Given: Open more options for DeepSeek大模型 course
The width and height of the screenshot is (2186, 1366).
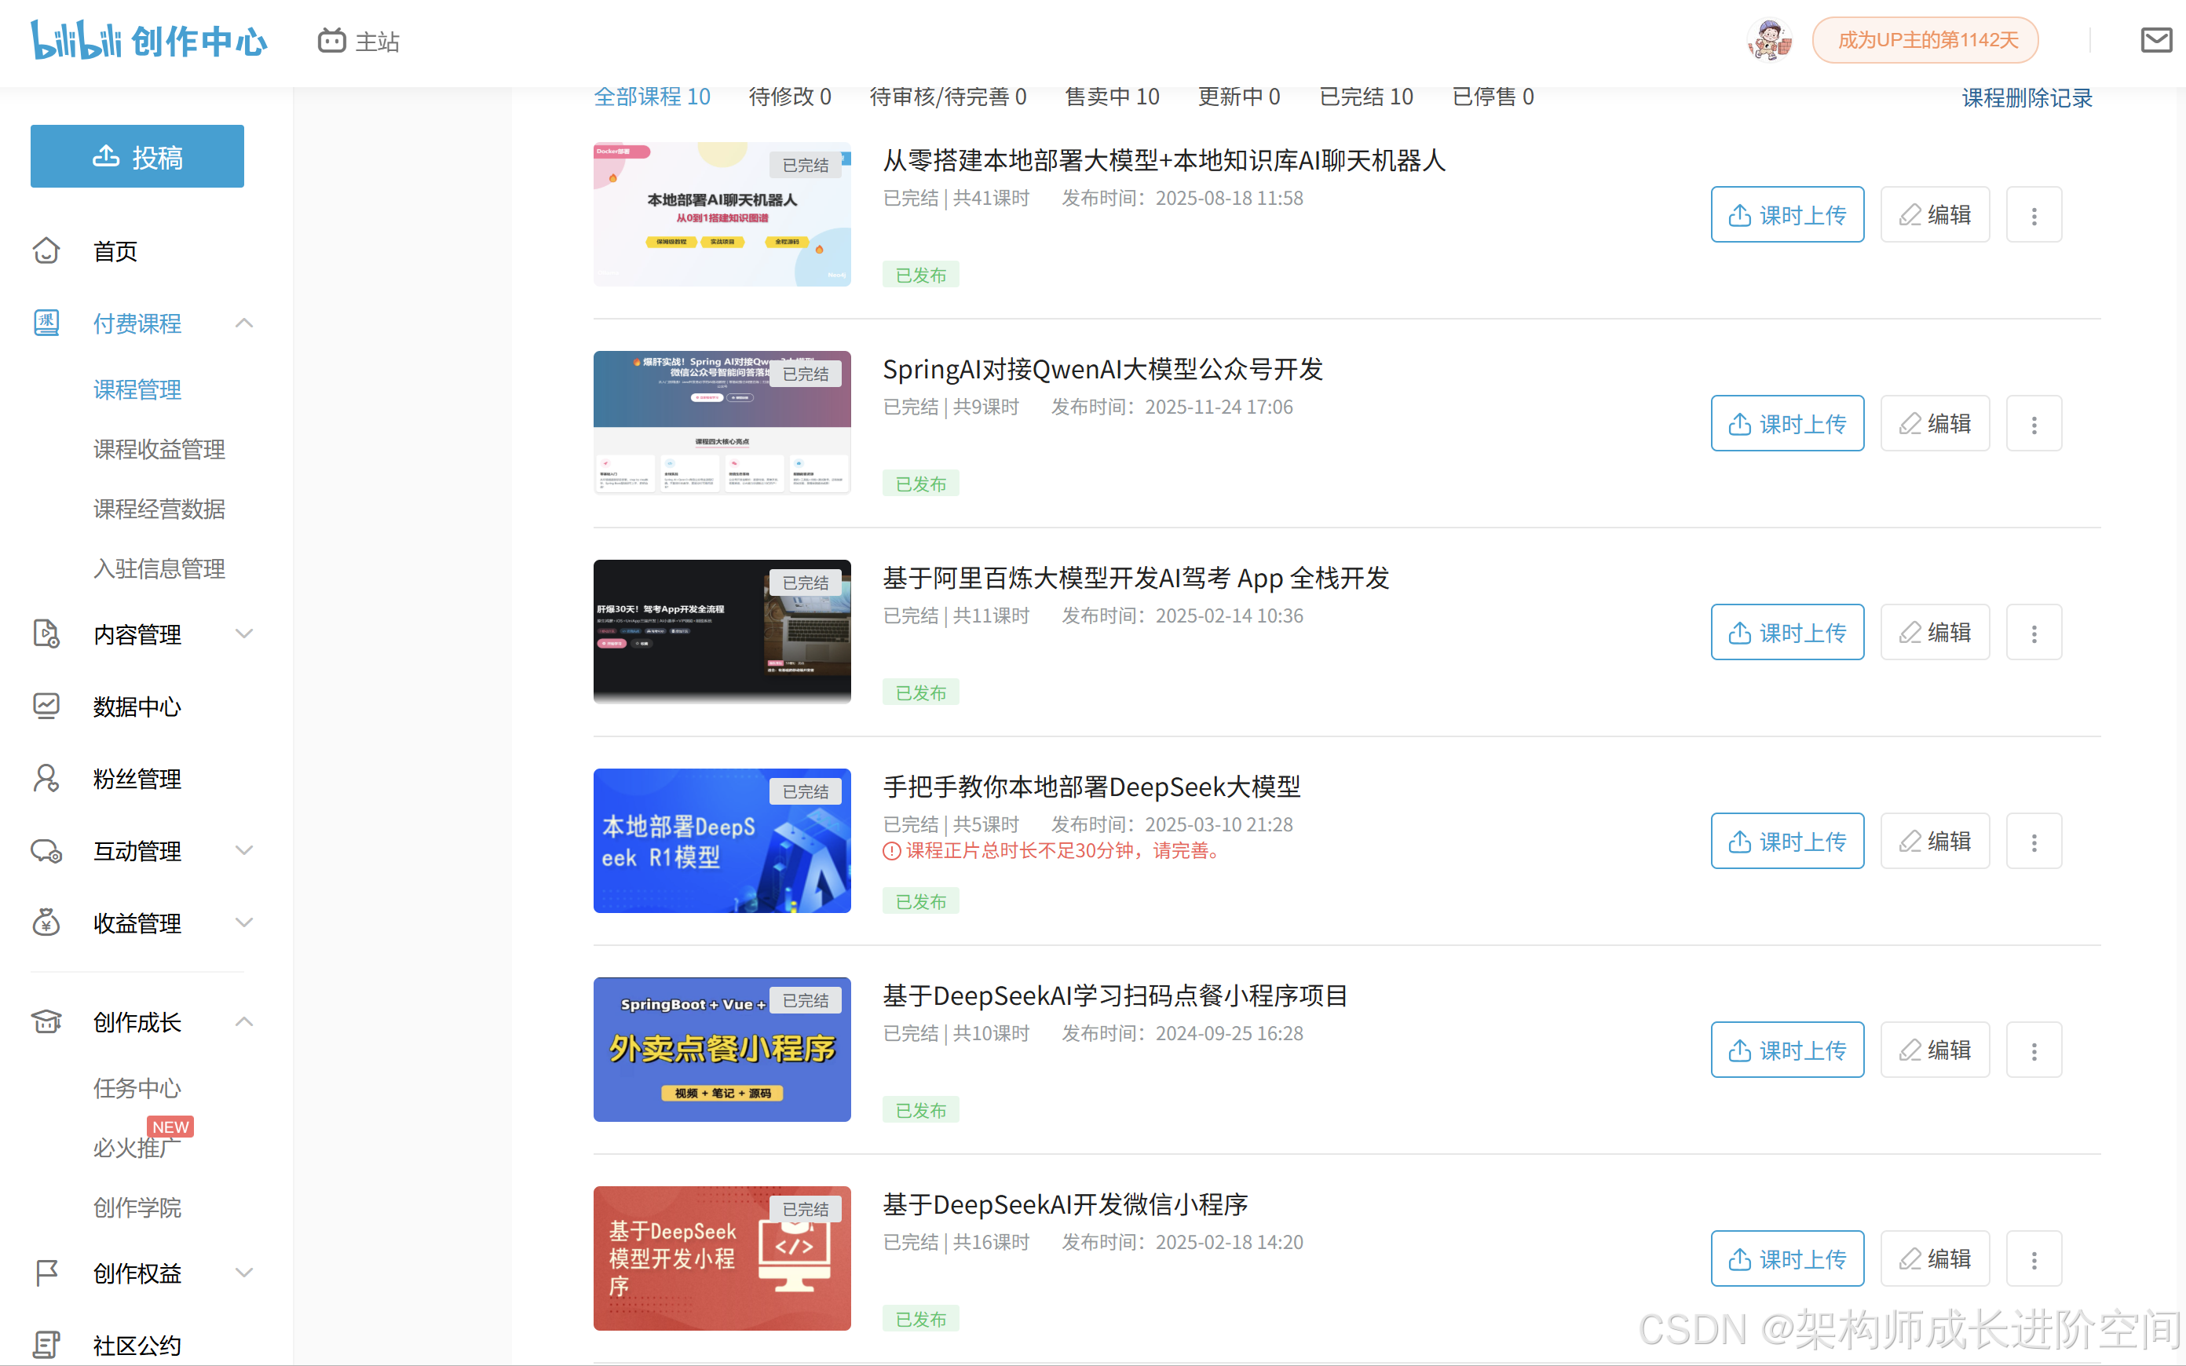Looking at the screenshot, I should pos(2034,841).
